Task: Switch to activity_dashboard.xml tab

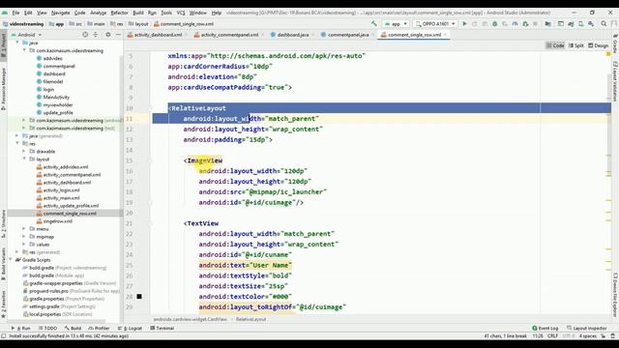Action: tap(158, 35)
